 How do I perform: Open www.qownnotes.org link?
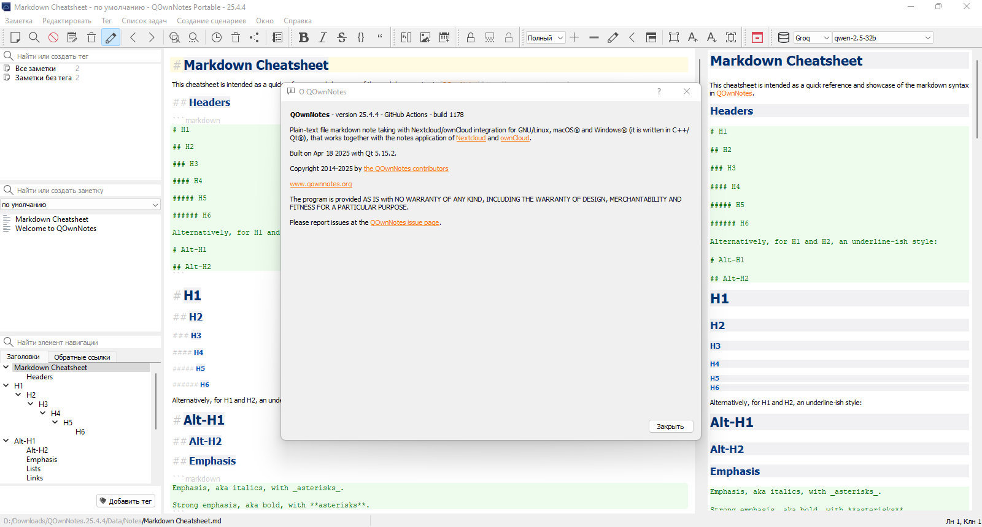(321, 184)
